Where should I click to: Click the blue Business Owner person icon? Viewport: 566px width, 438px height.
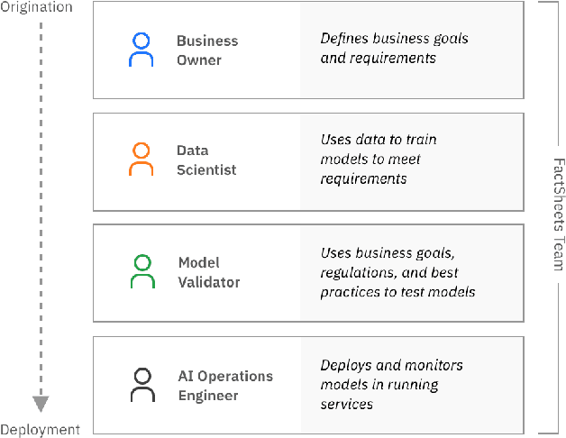(x=141, y=50)
